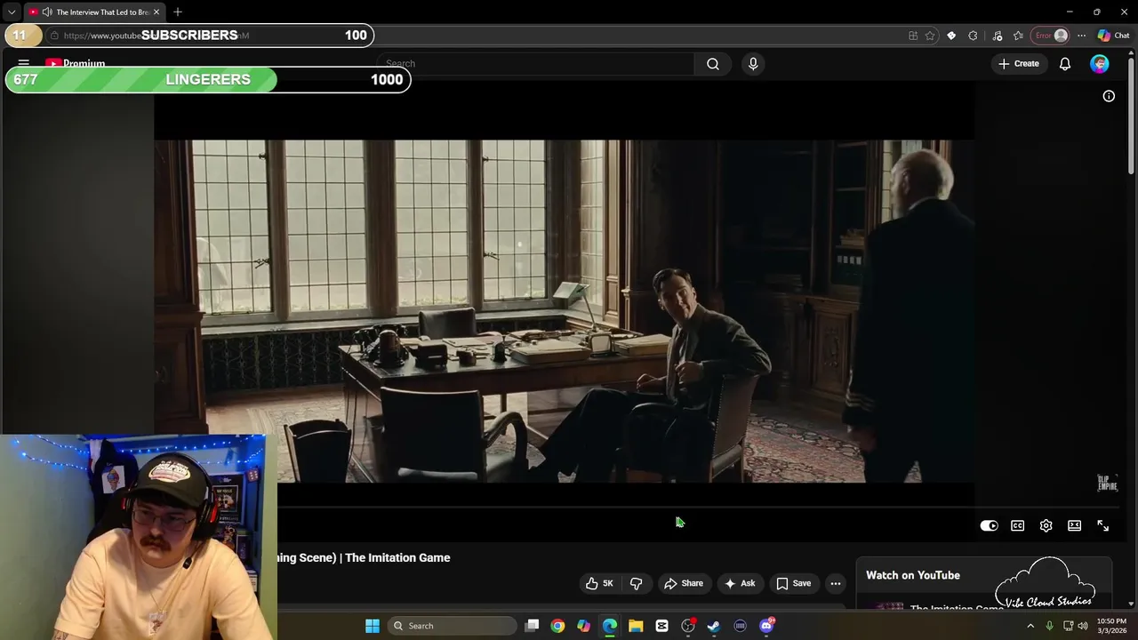The width and height of the screenshot is (1138, 640).
Task: Click the YouTube search input field
Action: (536, 64)
